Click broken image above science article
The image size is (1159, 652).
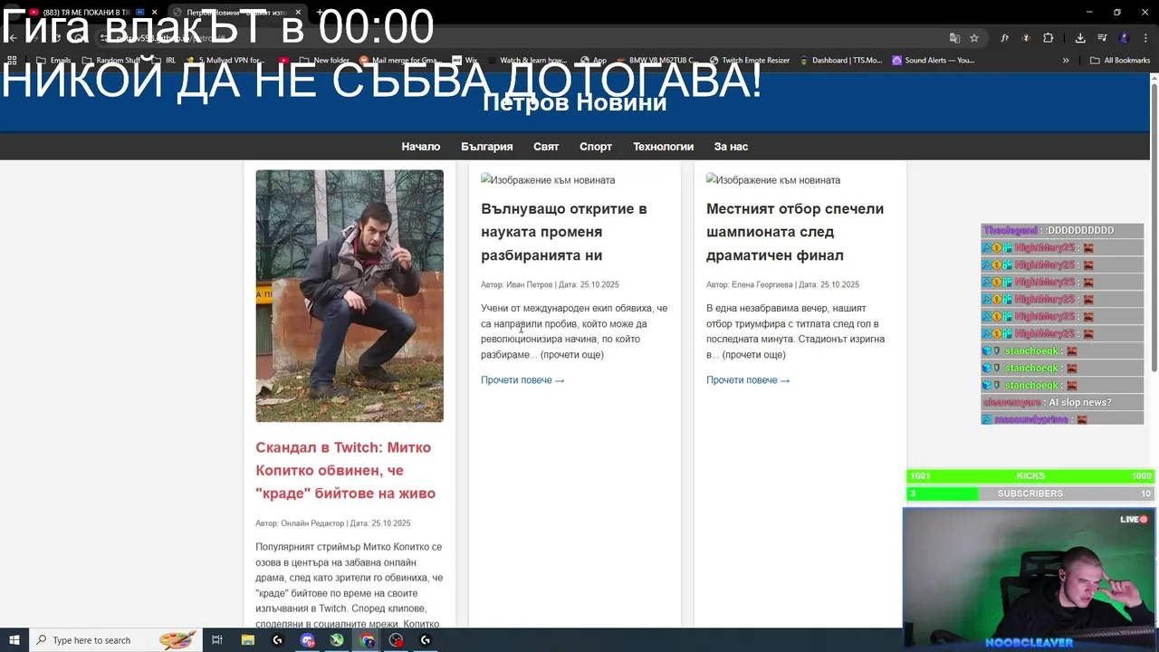[x=548, y=180]
